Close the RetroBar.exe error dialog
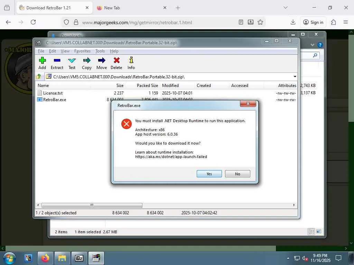Image resolution: width=354 pixels, height=265 pixels. click(248, 104)
